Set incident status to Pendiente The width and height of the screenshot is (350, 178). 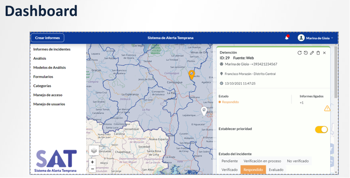point(229,161)
